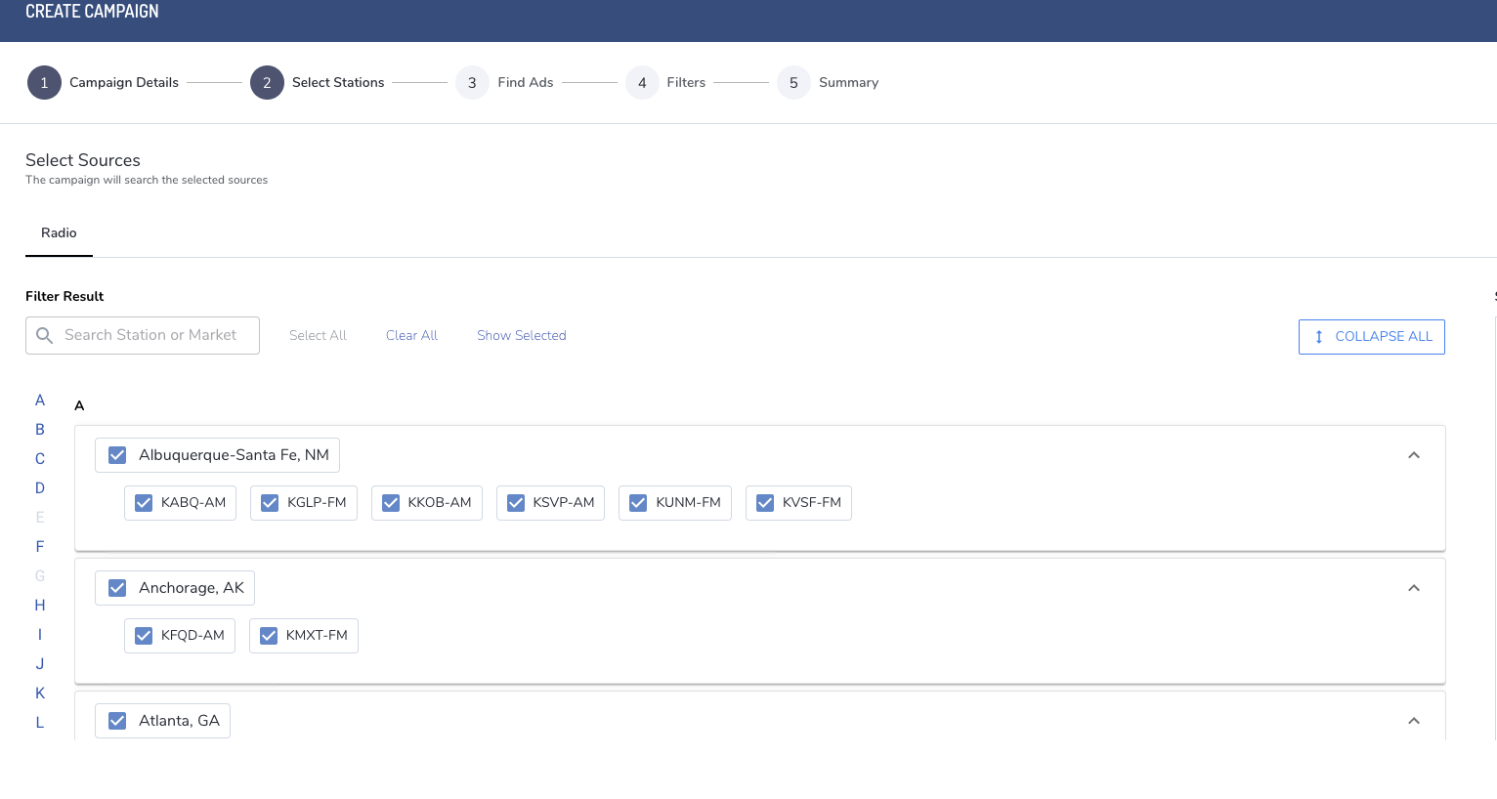The image size is (1497, 799).
Task: Collapse the Albuquerque-Santa Fe, NM section
Action: coord(1413,455)
